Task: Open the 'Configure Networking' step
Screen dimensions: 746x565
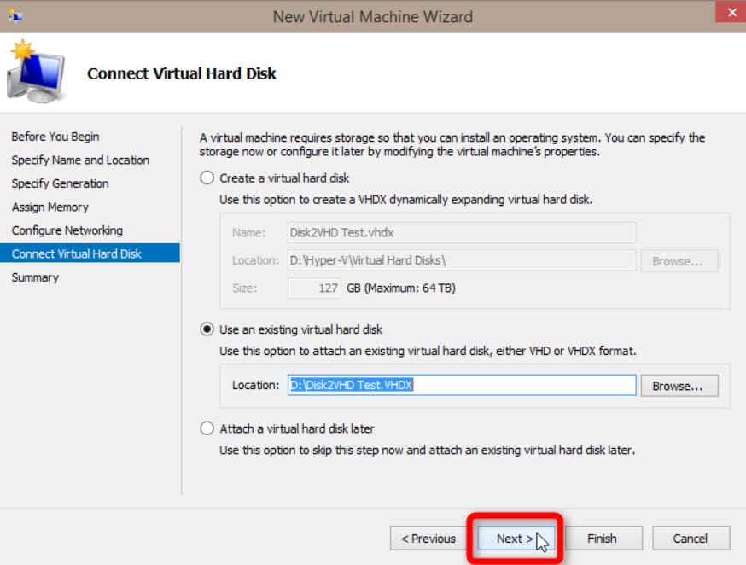Action: (x=67, y=230)
